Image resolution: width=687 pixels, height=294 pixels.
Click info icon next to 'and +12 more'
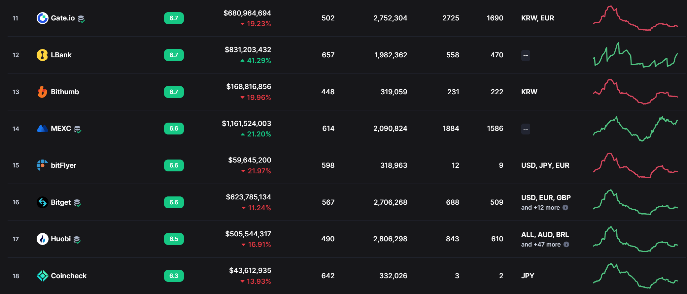(x=565, y=208)
